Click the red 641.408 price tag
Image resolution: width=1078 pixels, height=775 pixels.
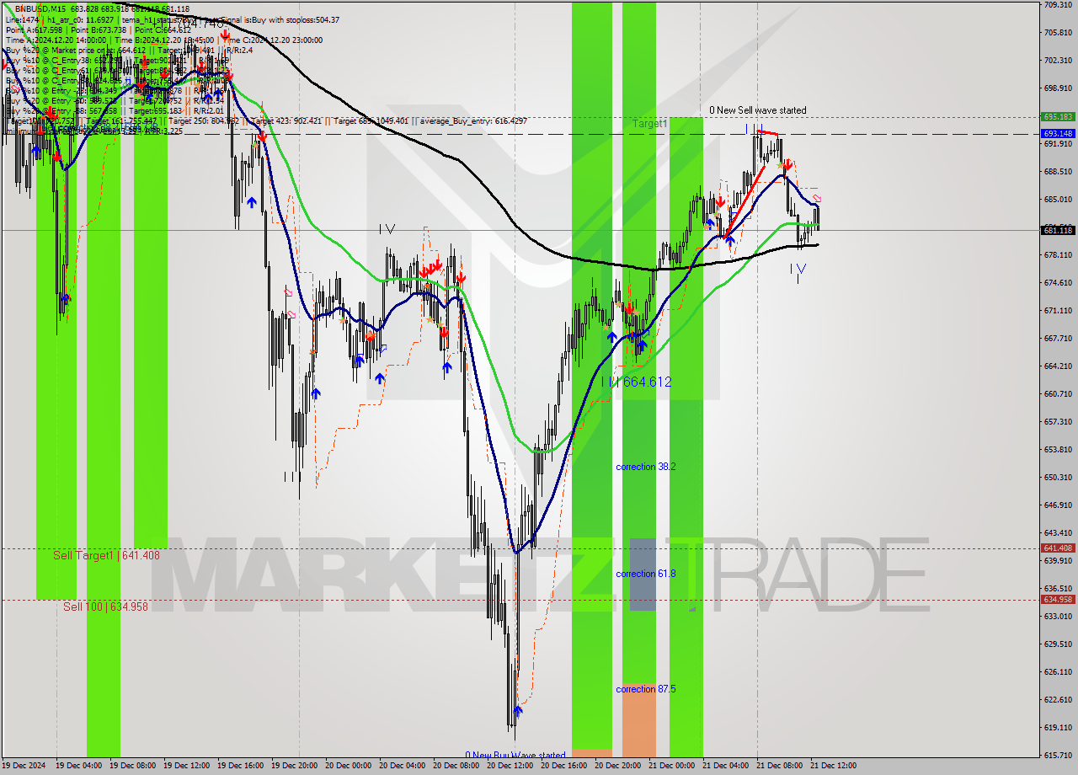point(1058,548)
